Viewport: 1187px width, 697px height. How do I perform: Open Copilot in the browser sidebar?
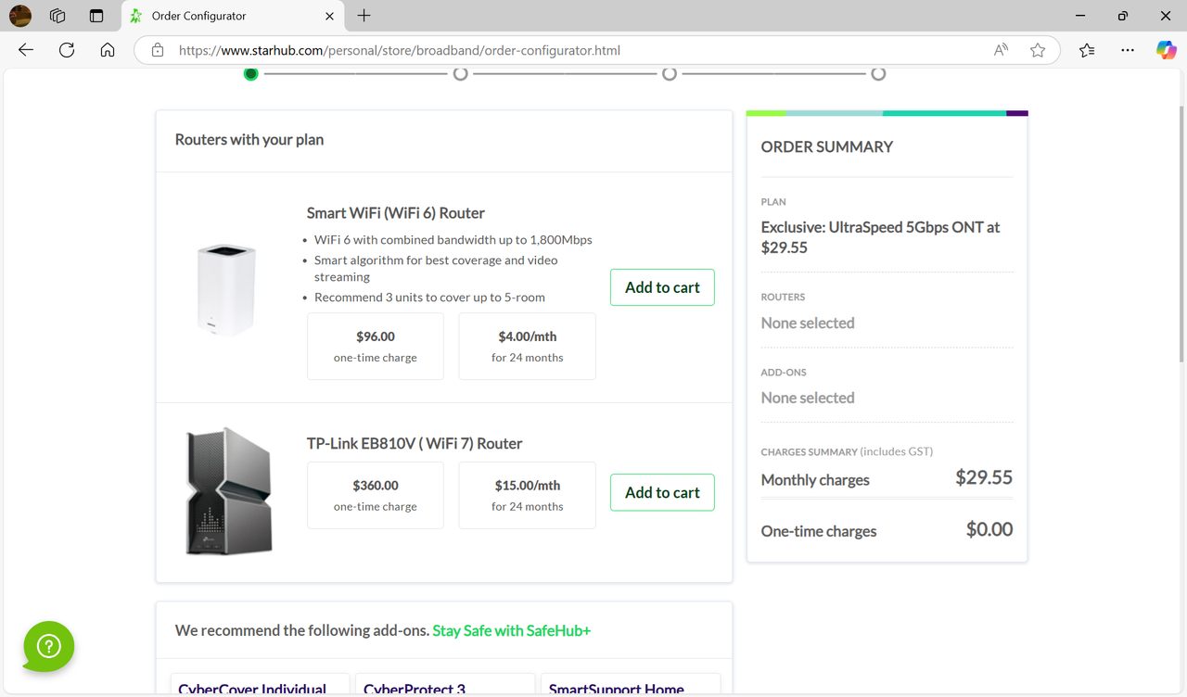point(1165,50)
